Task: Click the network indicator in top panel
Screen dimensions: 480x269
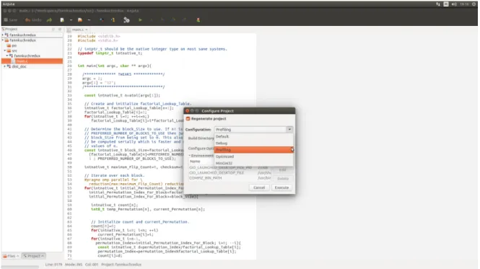Action: pyautogui.click(x=438, y=4)
